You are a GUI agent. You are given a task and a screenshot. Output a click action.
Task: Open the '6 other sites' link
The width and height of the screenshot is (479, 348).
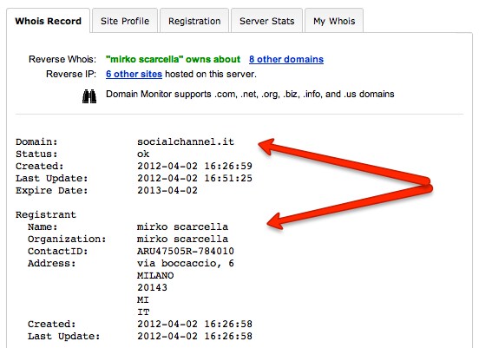click(x=134, y=74)
